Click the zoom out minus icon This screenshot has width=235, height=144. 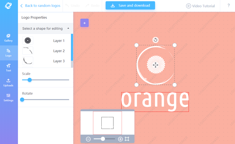tap(88, 139)
